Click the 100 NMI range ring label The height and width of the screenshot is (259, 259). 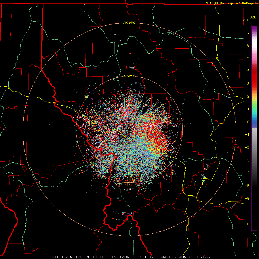(x=129, y=23)
